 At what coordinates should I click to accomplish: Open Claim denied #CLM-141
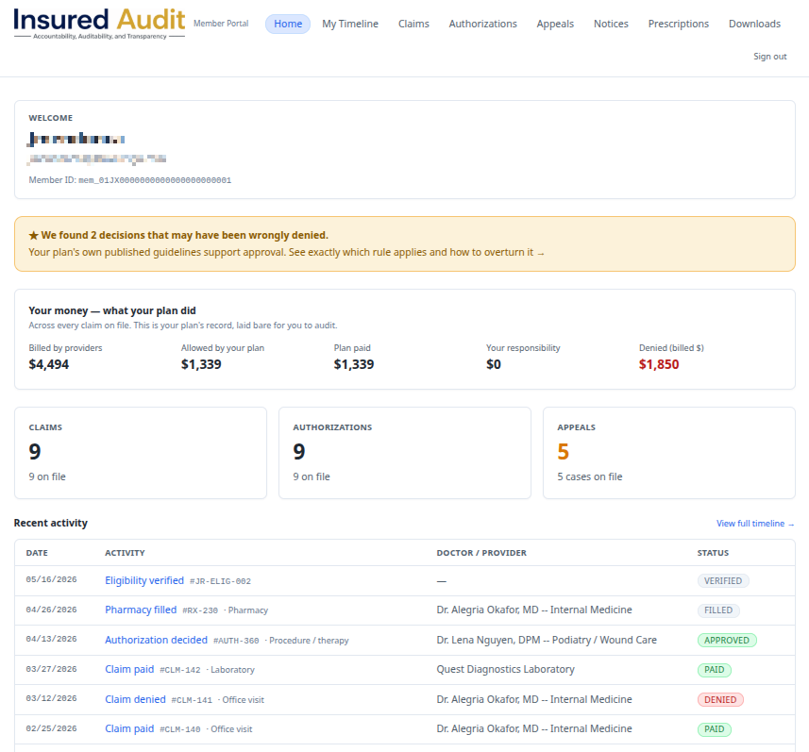(x=135, y=699)
